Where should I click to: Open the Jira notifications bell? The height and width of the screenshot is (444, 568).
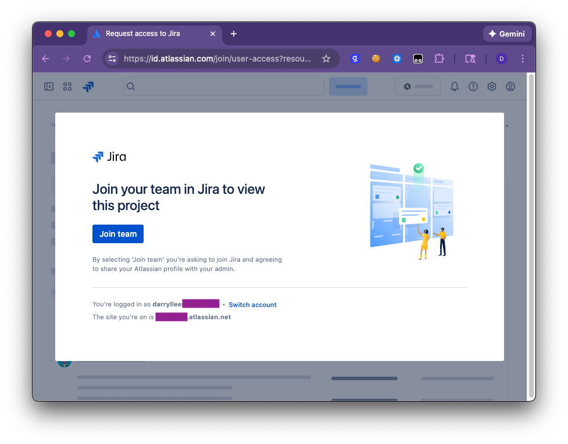[454, 86]
